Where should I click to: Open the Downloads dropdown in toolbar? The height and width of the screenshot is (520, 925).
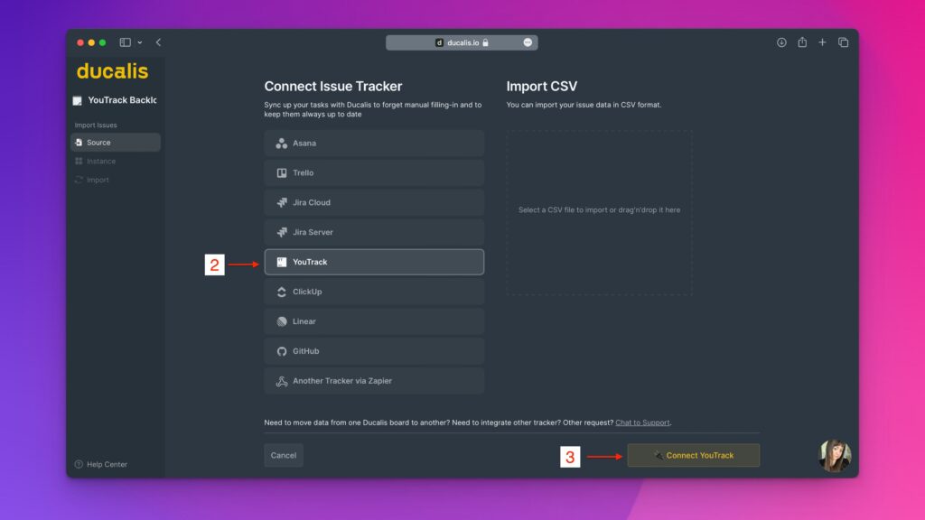click(x=780, y=42)
